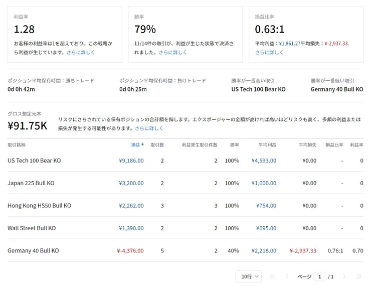Image resolution: width=371 pixels, height=294 pixels.
Task: Click the 79% win rate value
Action: pos(145,30)
